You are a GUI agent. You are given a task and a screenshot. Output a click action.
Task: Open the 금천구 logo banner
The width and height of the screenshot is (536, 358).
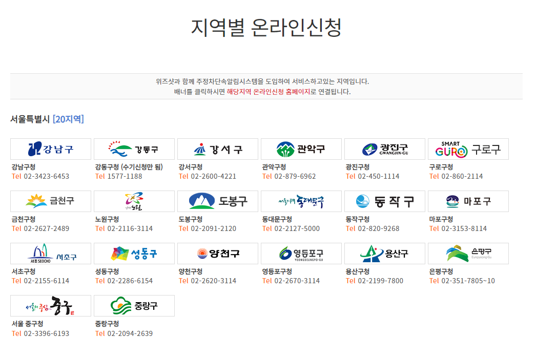pyautogui.click(x=51, y=201)
